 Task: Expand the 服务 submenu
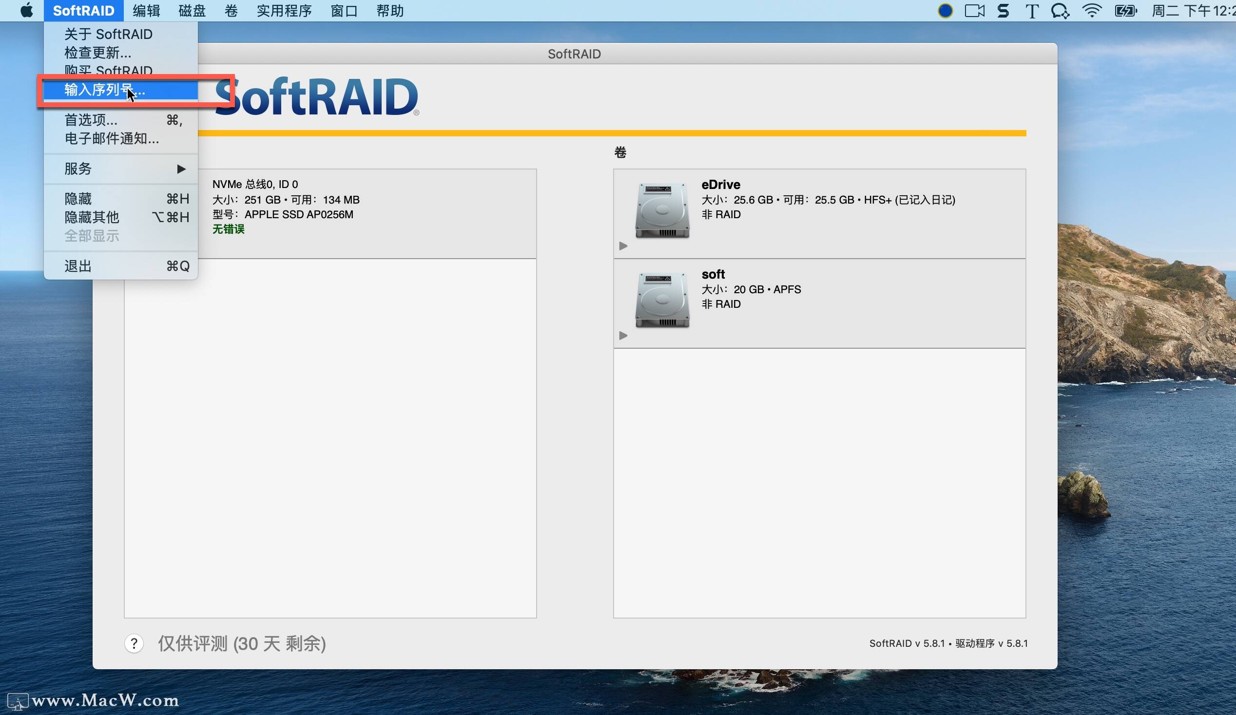(x=121, y=169)
